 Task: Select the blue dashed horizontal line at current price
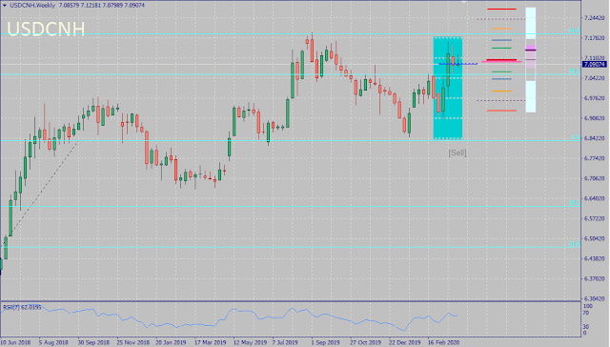click(457, 64)
